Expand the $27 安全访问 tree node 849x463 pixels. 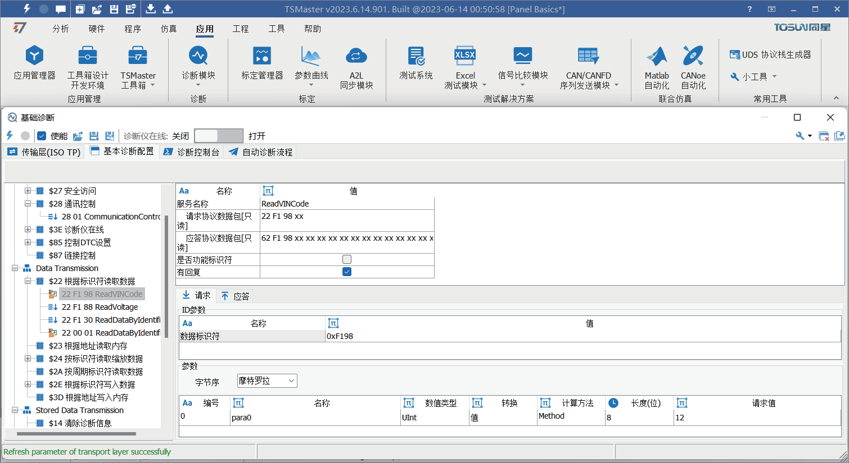click(28, 191)
